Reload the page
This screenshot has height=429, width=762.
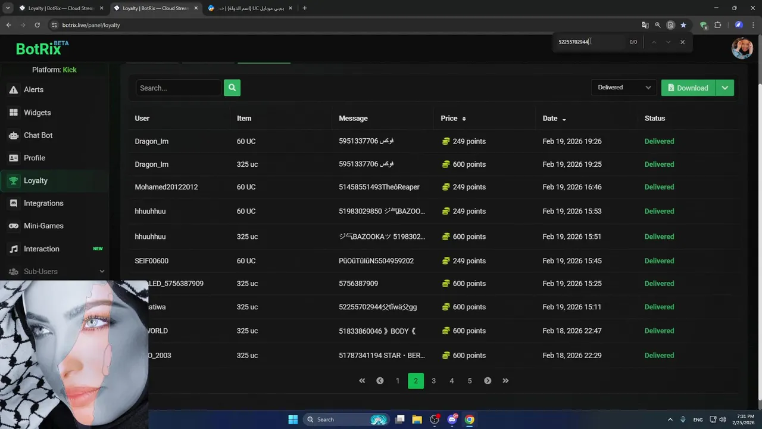[x=37, y=25]
